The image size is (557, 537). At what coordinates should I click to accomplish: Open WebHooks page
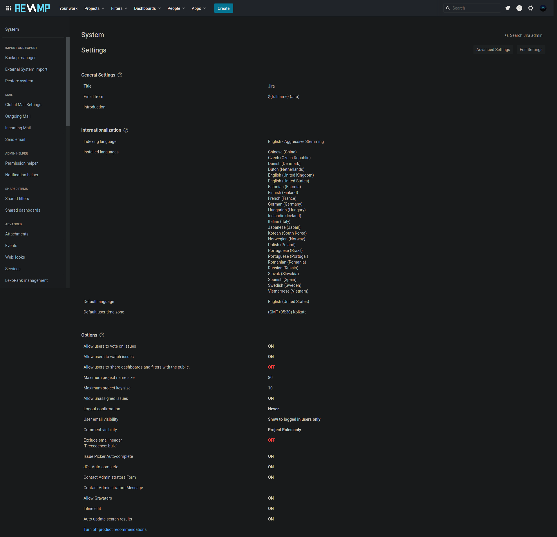click(x=15, y=257)
